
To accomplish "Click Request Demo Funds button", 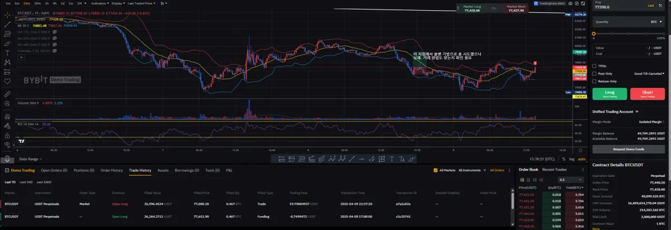I will tap(629, 149).
